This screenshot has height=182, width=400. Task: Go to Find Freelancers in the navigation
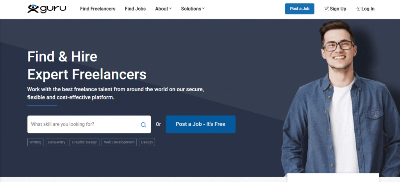(98, 9)
